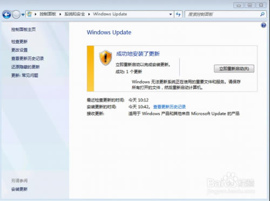Click the greyed Forward arrow button
Screen dimensions: 270x201
(x=16, y=15)
